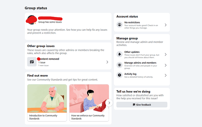Show next cards with carousel arrow
The image size is (202, 127).
pos(109,103)
